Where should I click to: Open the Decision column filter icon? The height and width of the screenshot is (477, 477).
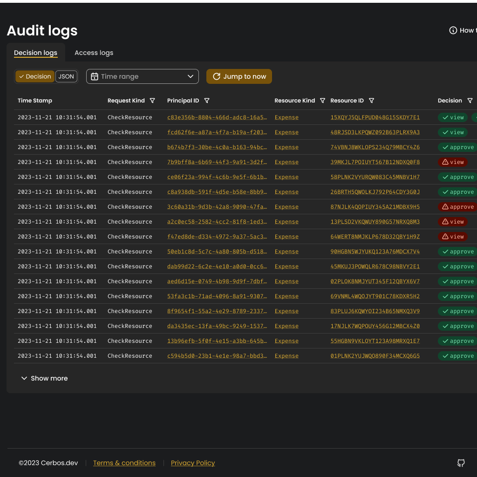click(470, 101)
